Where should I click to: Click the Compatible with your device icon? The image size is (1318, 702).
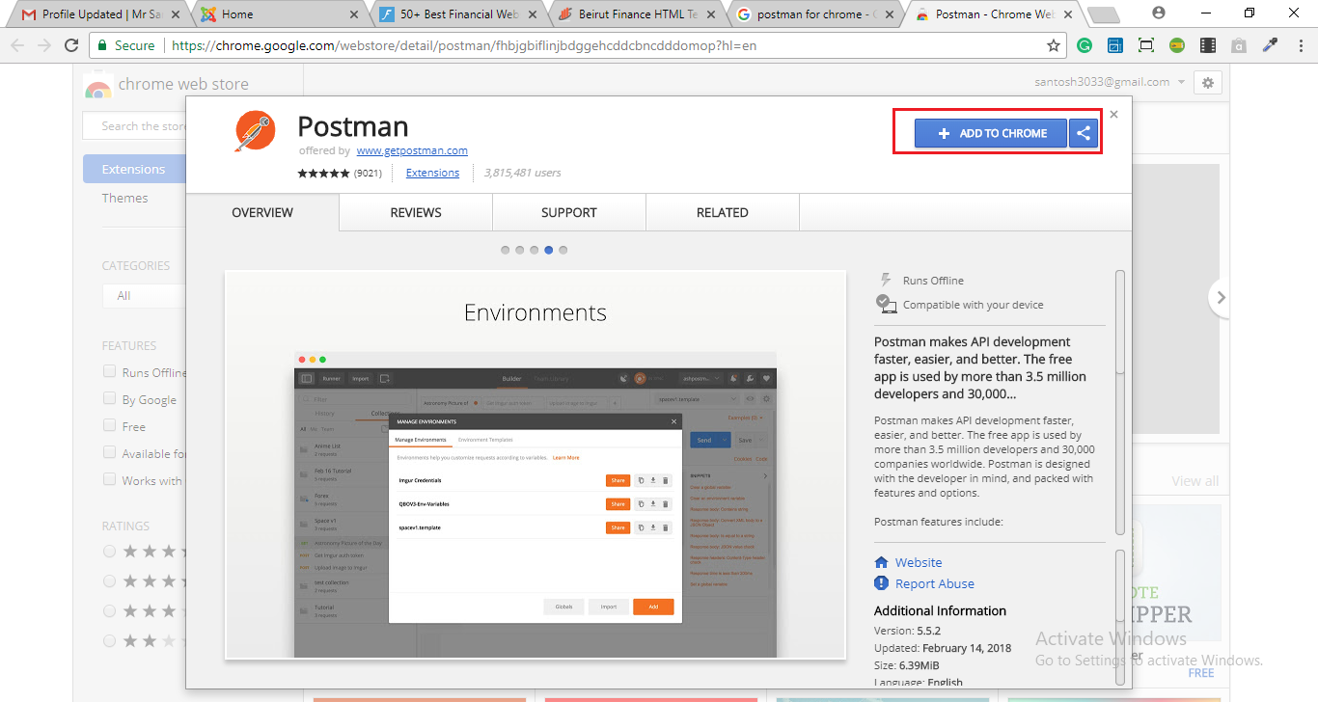tap(887, 304)
